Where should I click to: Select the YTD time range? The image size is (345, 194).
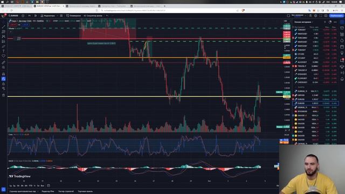pos(31,185)
